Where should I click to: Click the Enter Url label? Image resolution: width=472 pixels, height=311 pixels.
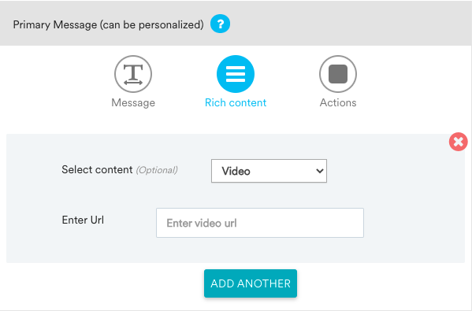coord(83,220)
